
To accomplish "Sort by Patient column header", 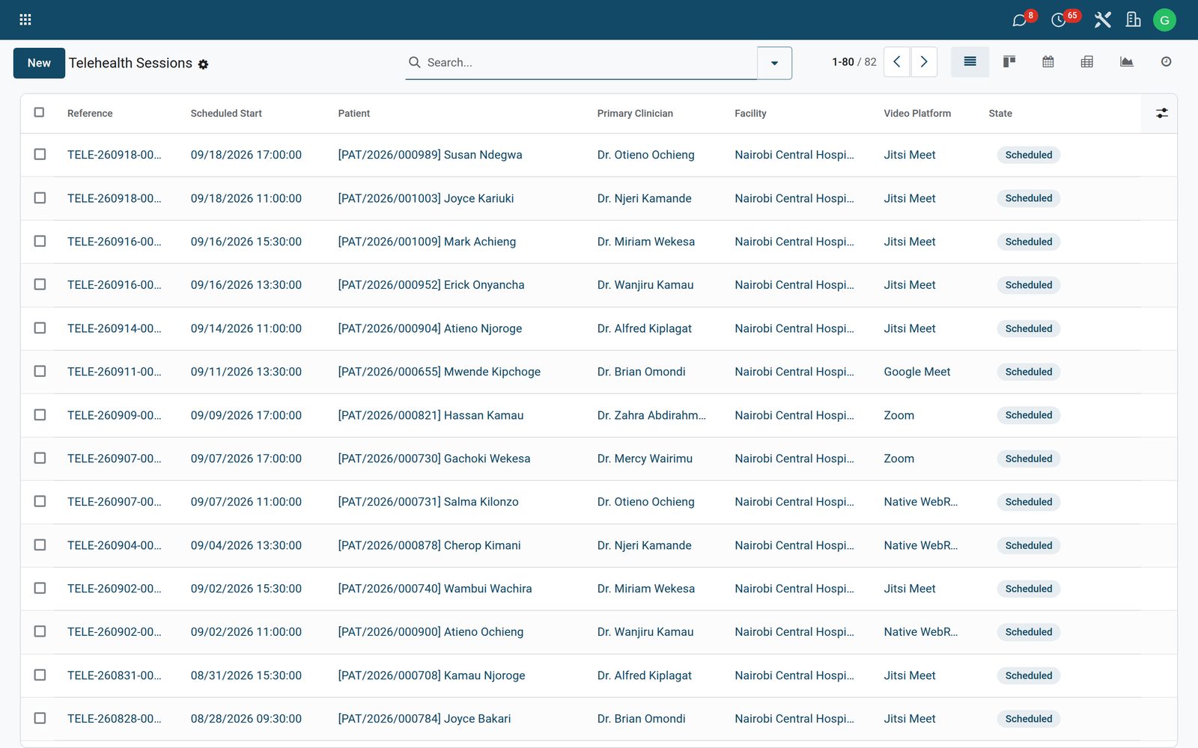I will (x=354, y=114).
